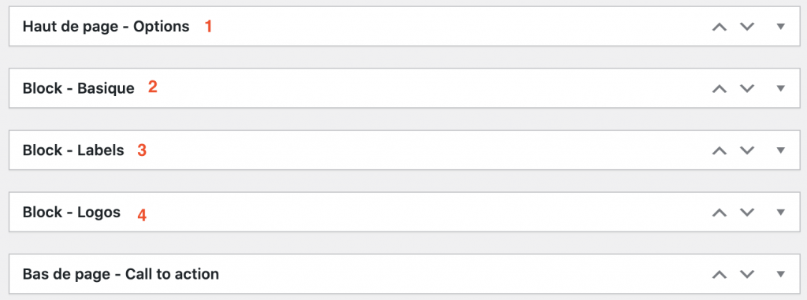Move Block - Labels panel up
807x300 pixels.
(x=719, y=150)
